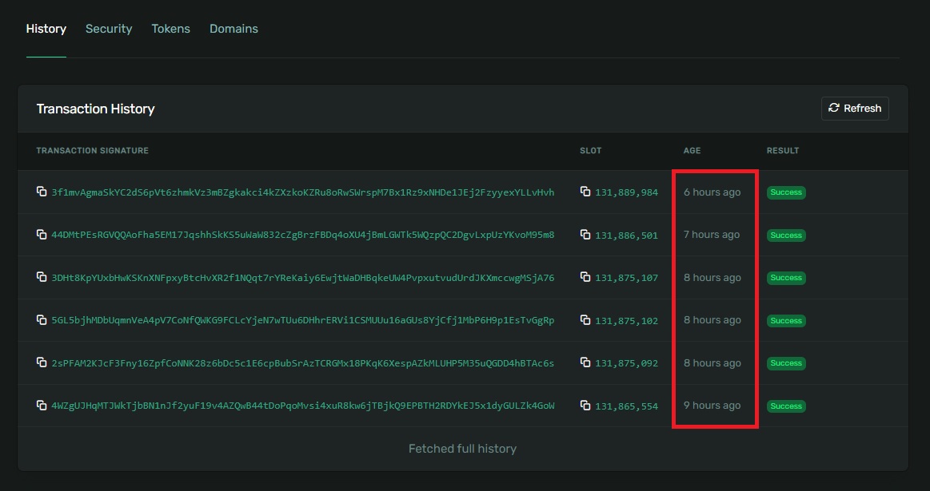This screenshot has width=930, height=491.
Task: Click Success badge for slot 131,889,984
Action: point(786,192)
